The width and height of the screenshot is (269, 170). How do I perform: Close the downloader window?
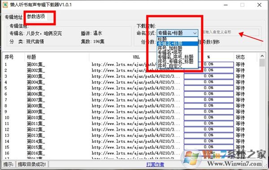(260, 5)
